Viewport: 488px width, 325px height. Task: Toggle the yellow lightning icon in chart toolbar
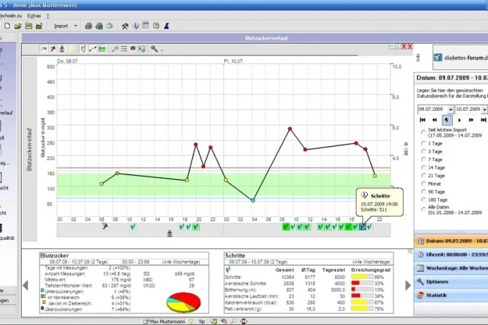click(x=71, y=49)
